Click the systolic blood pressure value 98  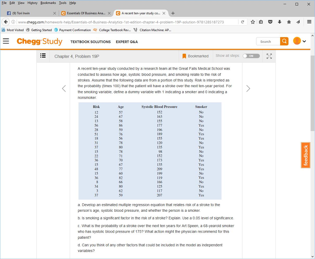point(160,152)
